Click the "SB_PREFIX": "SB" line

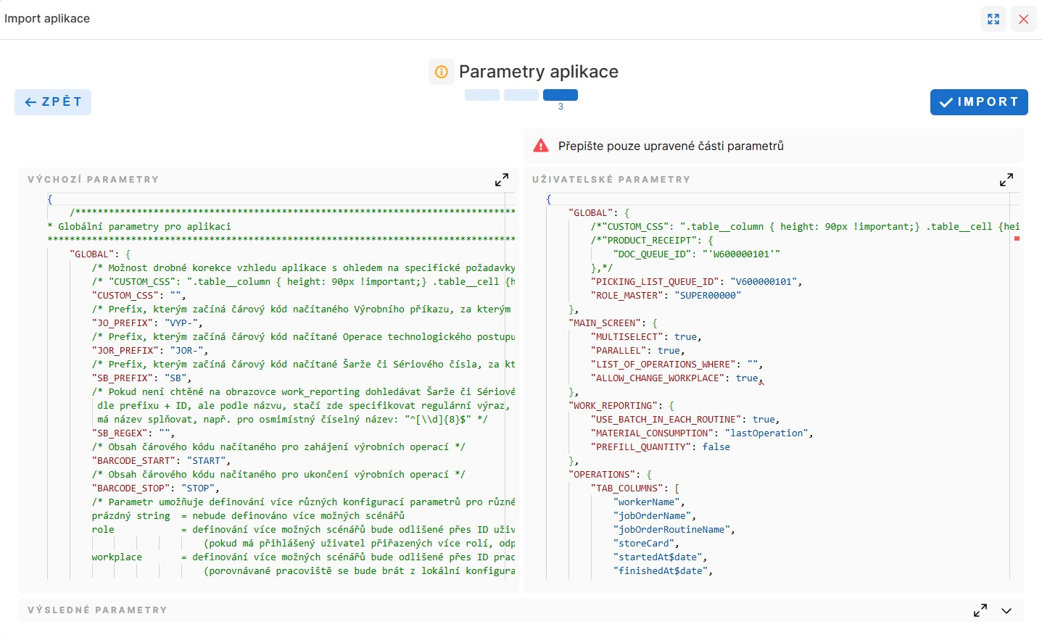click(x=142, y=378)
